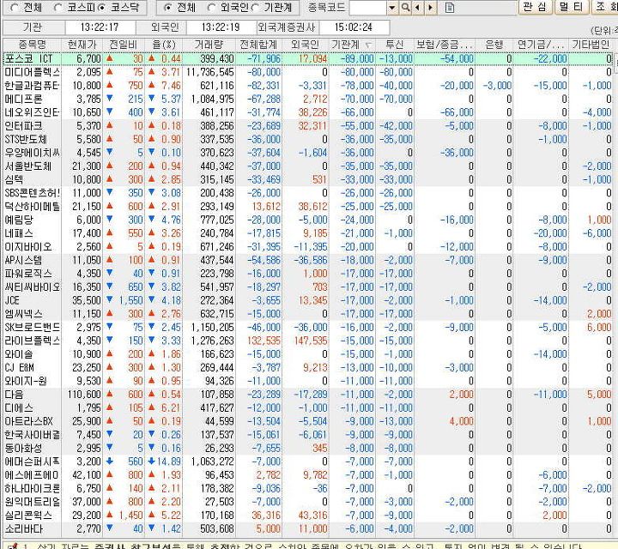Click the magnifier search icon beside 종목코드
The height and width of the screenshot is (549, 618).
pos(405,7)
